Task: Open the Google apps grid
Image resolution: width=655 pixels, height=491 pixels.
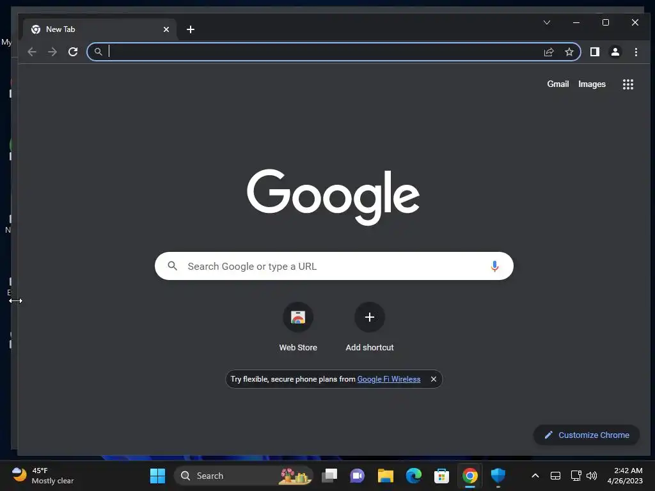Action: pyautogui.click(x=628, y=84)
